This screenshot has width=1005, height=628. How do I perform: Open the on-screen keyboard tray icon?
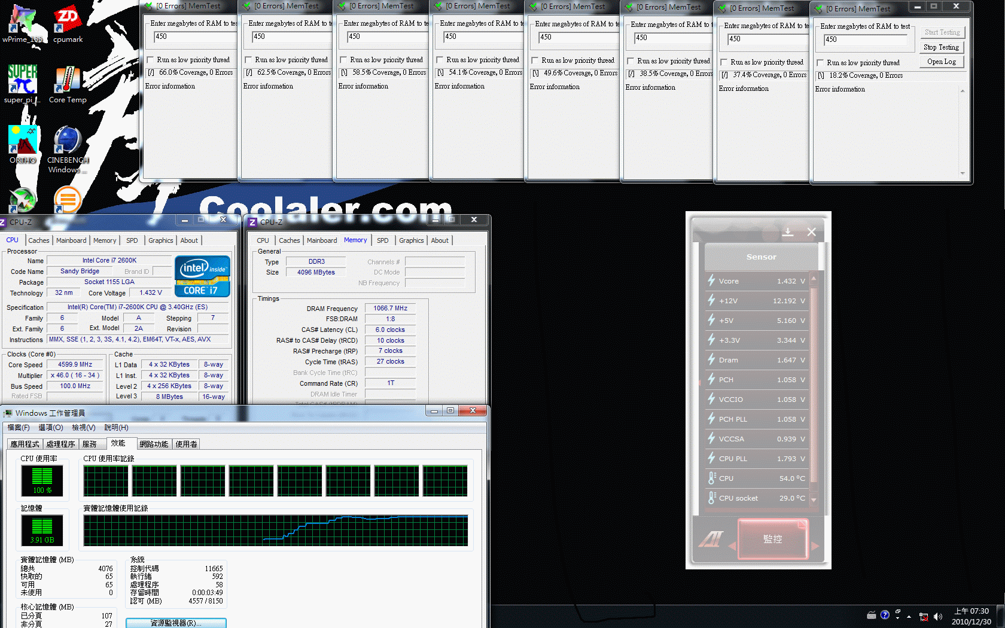pos(872,615)
